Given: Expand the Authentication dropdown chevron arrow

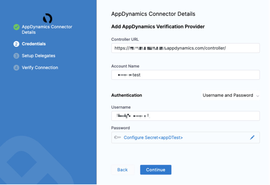Looking at the screenshot, I should (x=258, y=96).
